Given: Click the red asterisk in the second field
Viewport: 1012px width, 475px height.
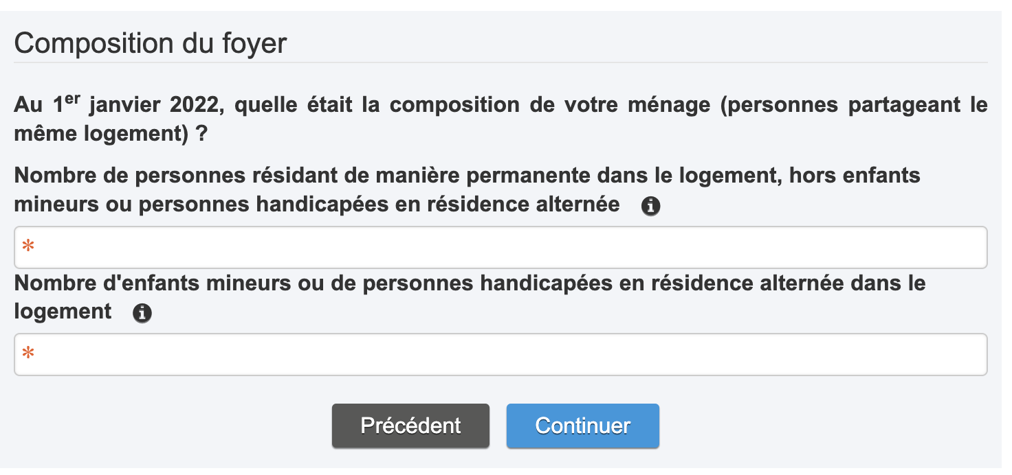Looking at the screenshot, I should 28,353.
